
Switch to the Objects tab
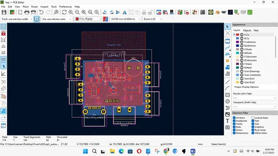247,30
